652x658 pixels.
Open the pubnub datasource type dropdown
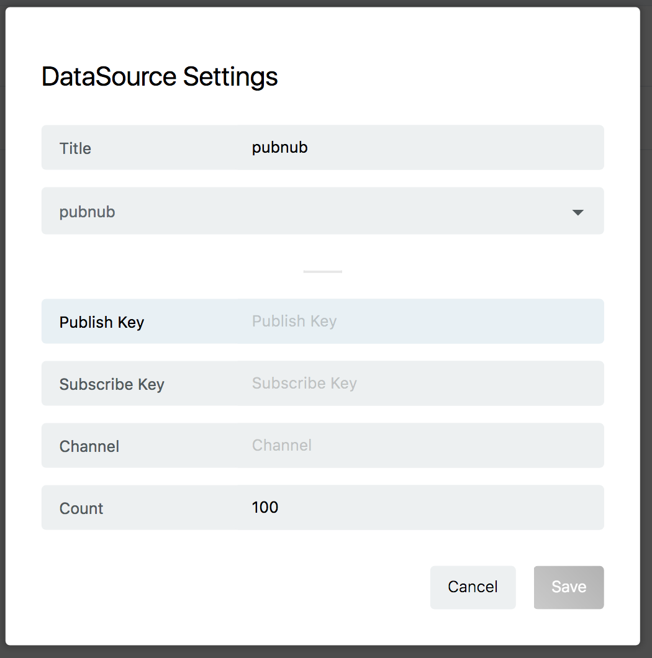click(x=322, y=211)
